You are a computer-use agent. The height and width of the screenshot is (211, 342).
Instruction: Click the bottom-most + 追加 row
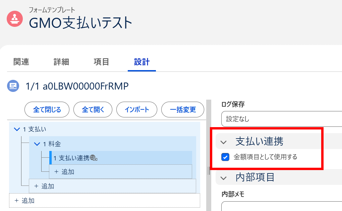(105, 201)
